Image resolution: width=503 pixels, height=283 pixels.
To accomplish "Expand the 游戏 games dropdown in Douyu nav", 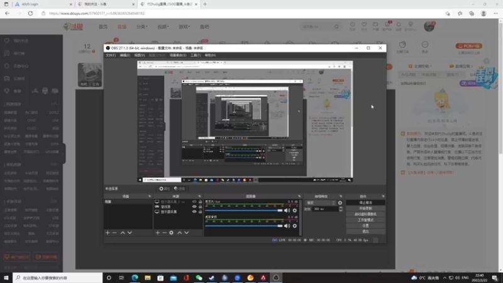I will pyautogui.click(x=184, y=26).
